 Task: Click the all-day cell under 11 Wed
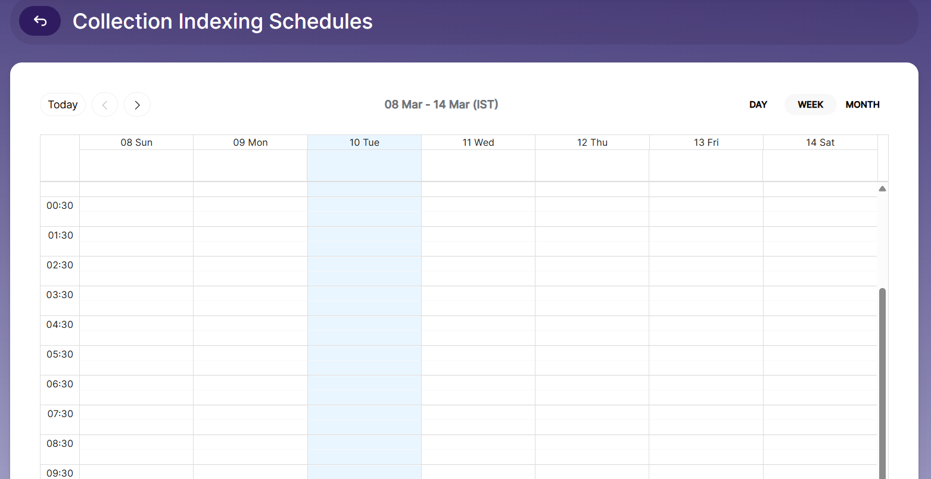pos(478,165)
